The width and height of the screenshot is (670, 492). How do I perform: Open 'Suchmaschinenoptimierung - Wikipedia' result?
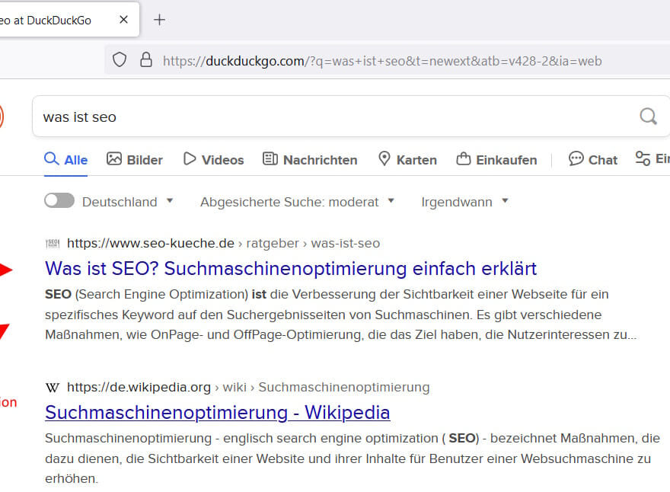(218, 413)
